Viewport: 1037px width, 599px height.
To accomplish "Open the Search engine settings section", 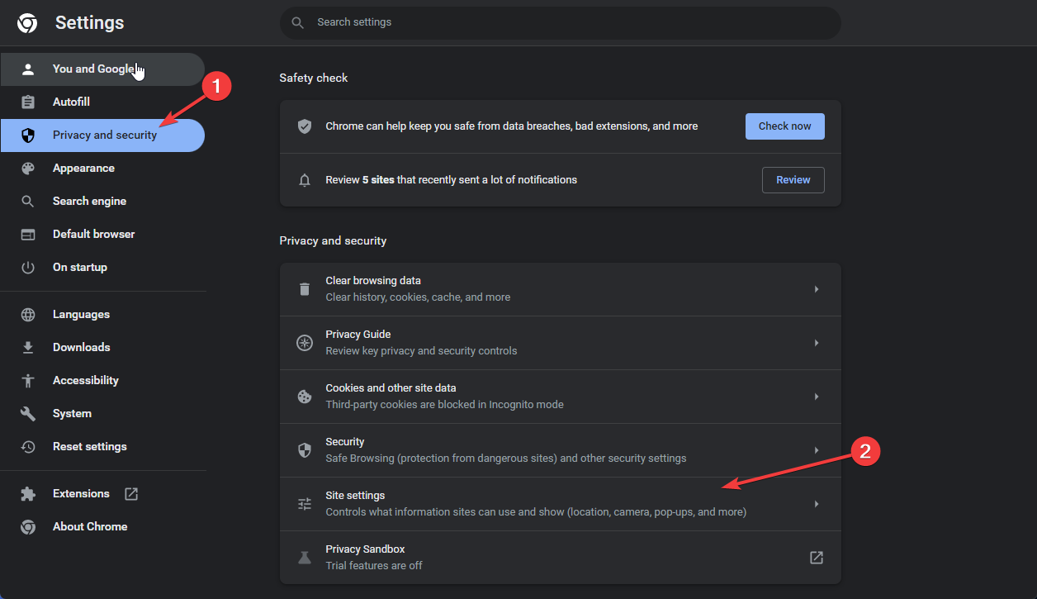I will tap(89, 202).
